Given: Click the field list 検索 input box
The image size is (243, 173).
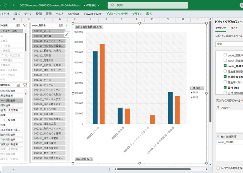Looking at the screenshot, I should tap(229, 44).
